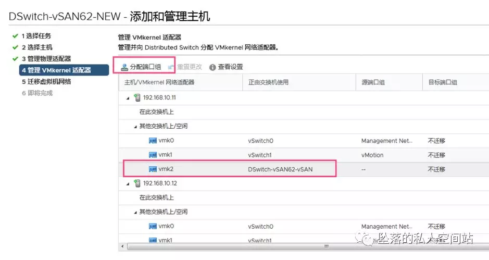This screenshot has width=489, height=260.
Task: Click vSwitch1 cell in 192.168.10.11 vmk1 row
Action: (260, 155)
